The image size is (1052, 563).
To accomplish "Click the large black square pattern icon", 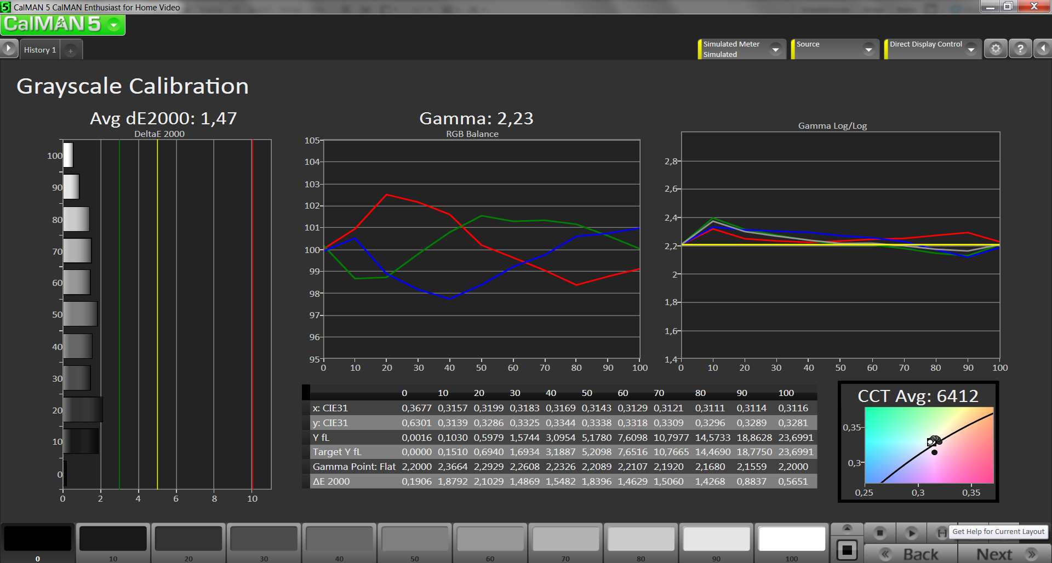I will click(847, 550).
